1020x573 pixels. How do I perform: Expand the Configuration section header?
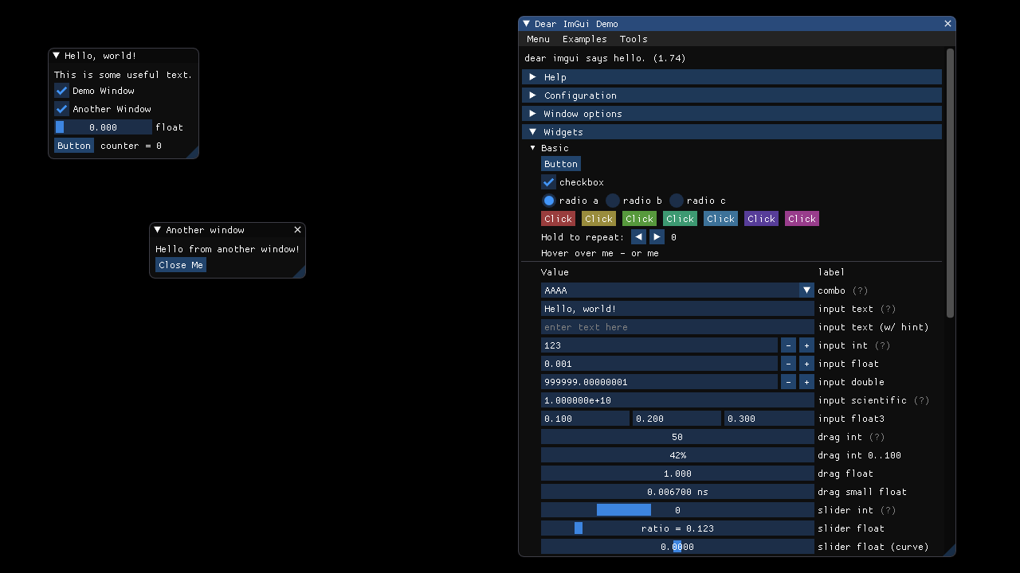732,95
